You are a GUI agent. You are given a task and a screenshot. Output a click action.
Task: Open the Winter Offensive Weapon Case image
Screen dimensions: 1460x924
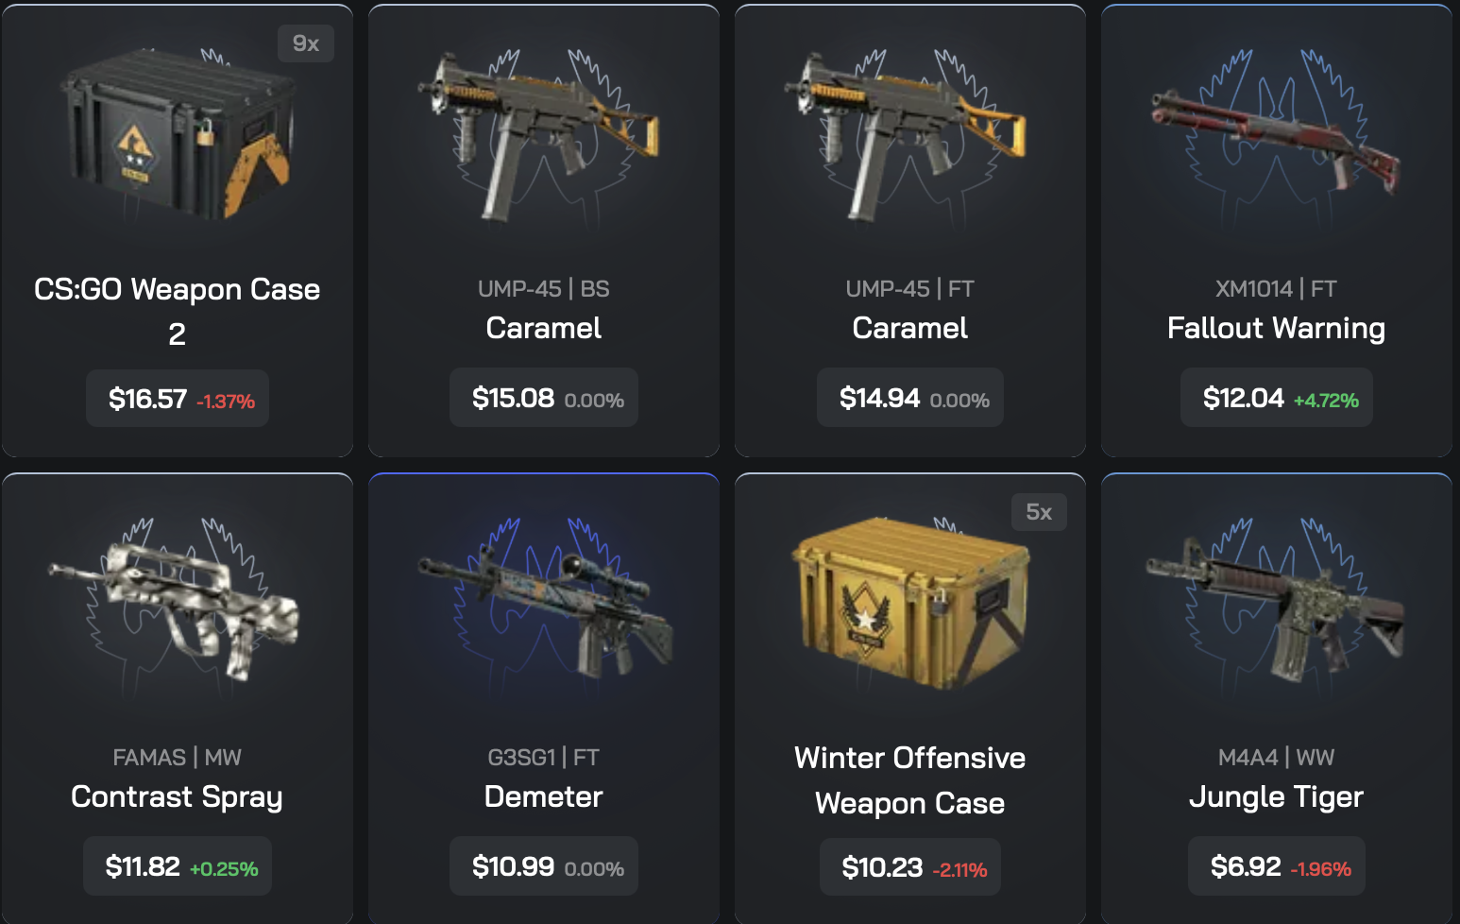point(910,603)
